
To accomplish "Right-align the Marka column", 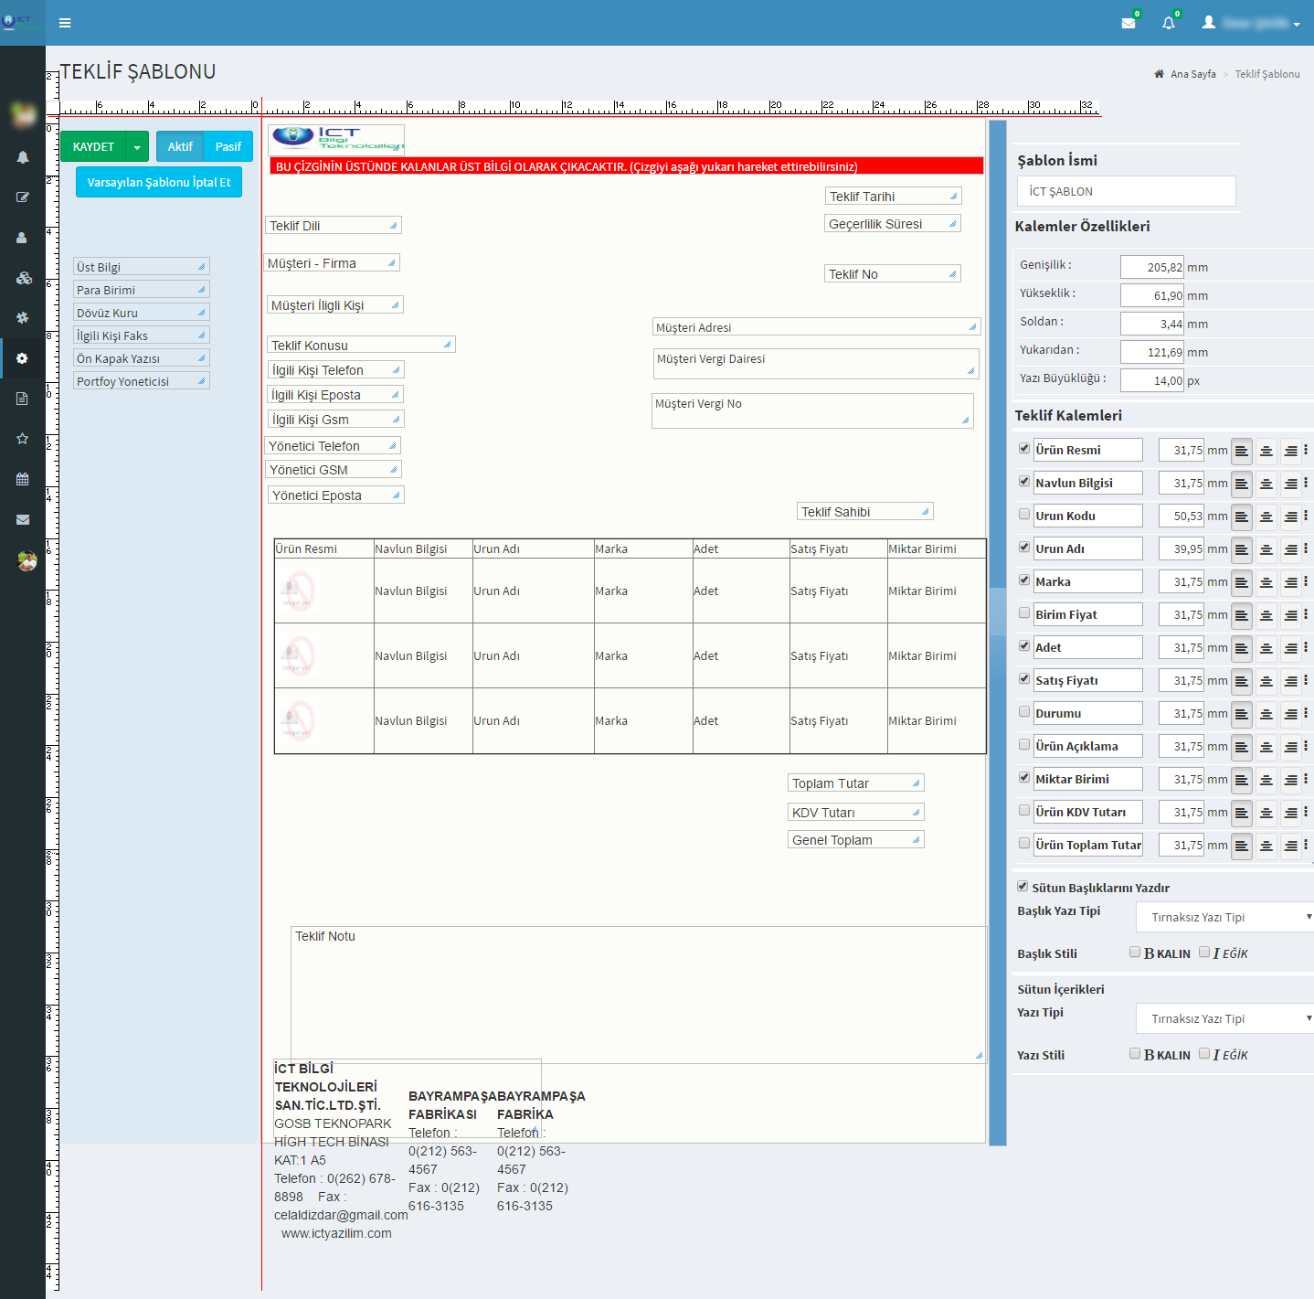I will coord(1290,582).
